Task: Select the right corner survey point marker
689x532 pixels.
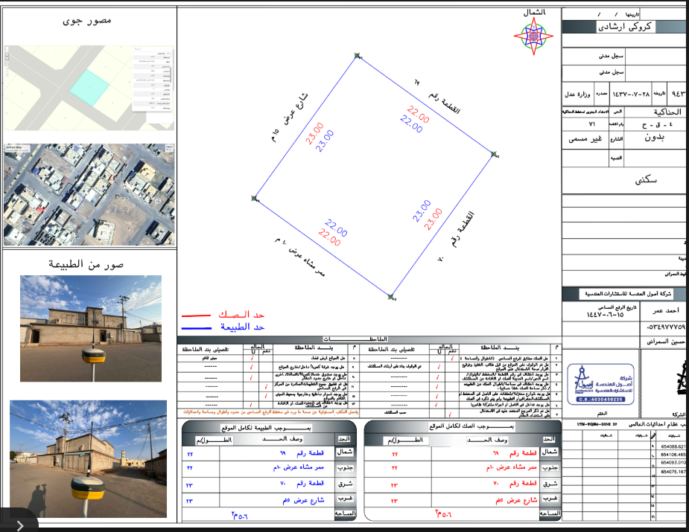Action: coord(494,154)
